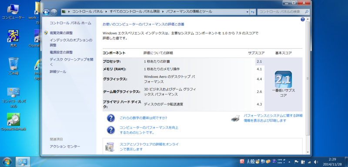348x167 pixels.
Task: Click the shield icon beside 視覚効果の調整
Action: (x=46, y=33)
